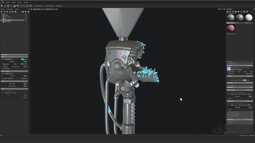The width and height of the screenshot is (255, 143).
Task: Clear the Gel image with X icon
Action: [16, 93]
